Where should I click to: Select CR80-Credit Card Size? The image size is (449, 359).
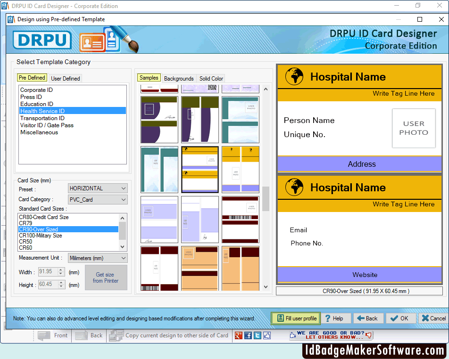(68, 217)
